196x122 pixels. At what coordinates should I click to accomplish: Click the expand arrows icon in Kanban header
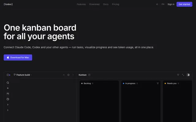pos(183,75)
